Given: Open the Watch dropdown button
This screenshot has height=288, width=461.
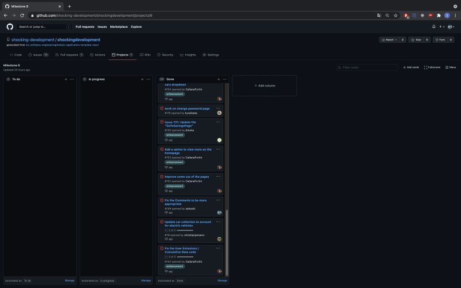Looking at the screenshot, I should [389, 40].
